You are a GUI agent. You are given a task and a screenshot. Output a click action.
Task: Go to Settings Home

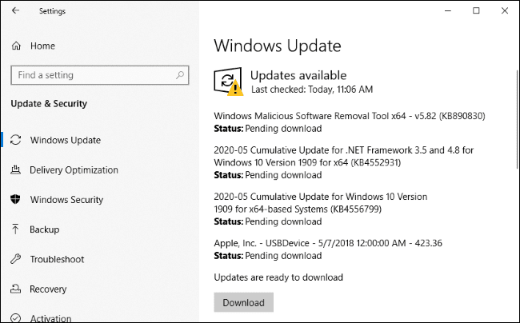pos(42,46)
